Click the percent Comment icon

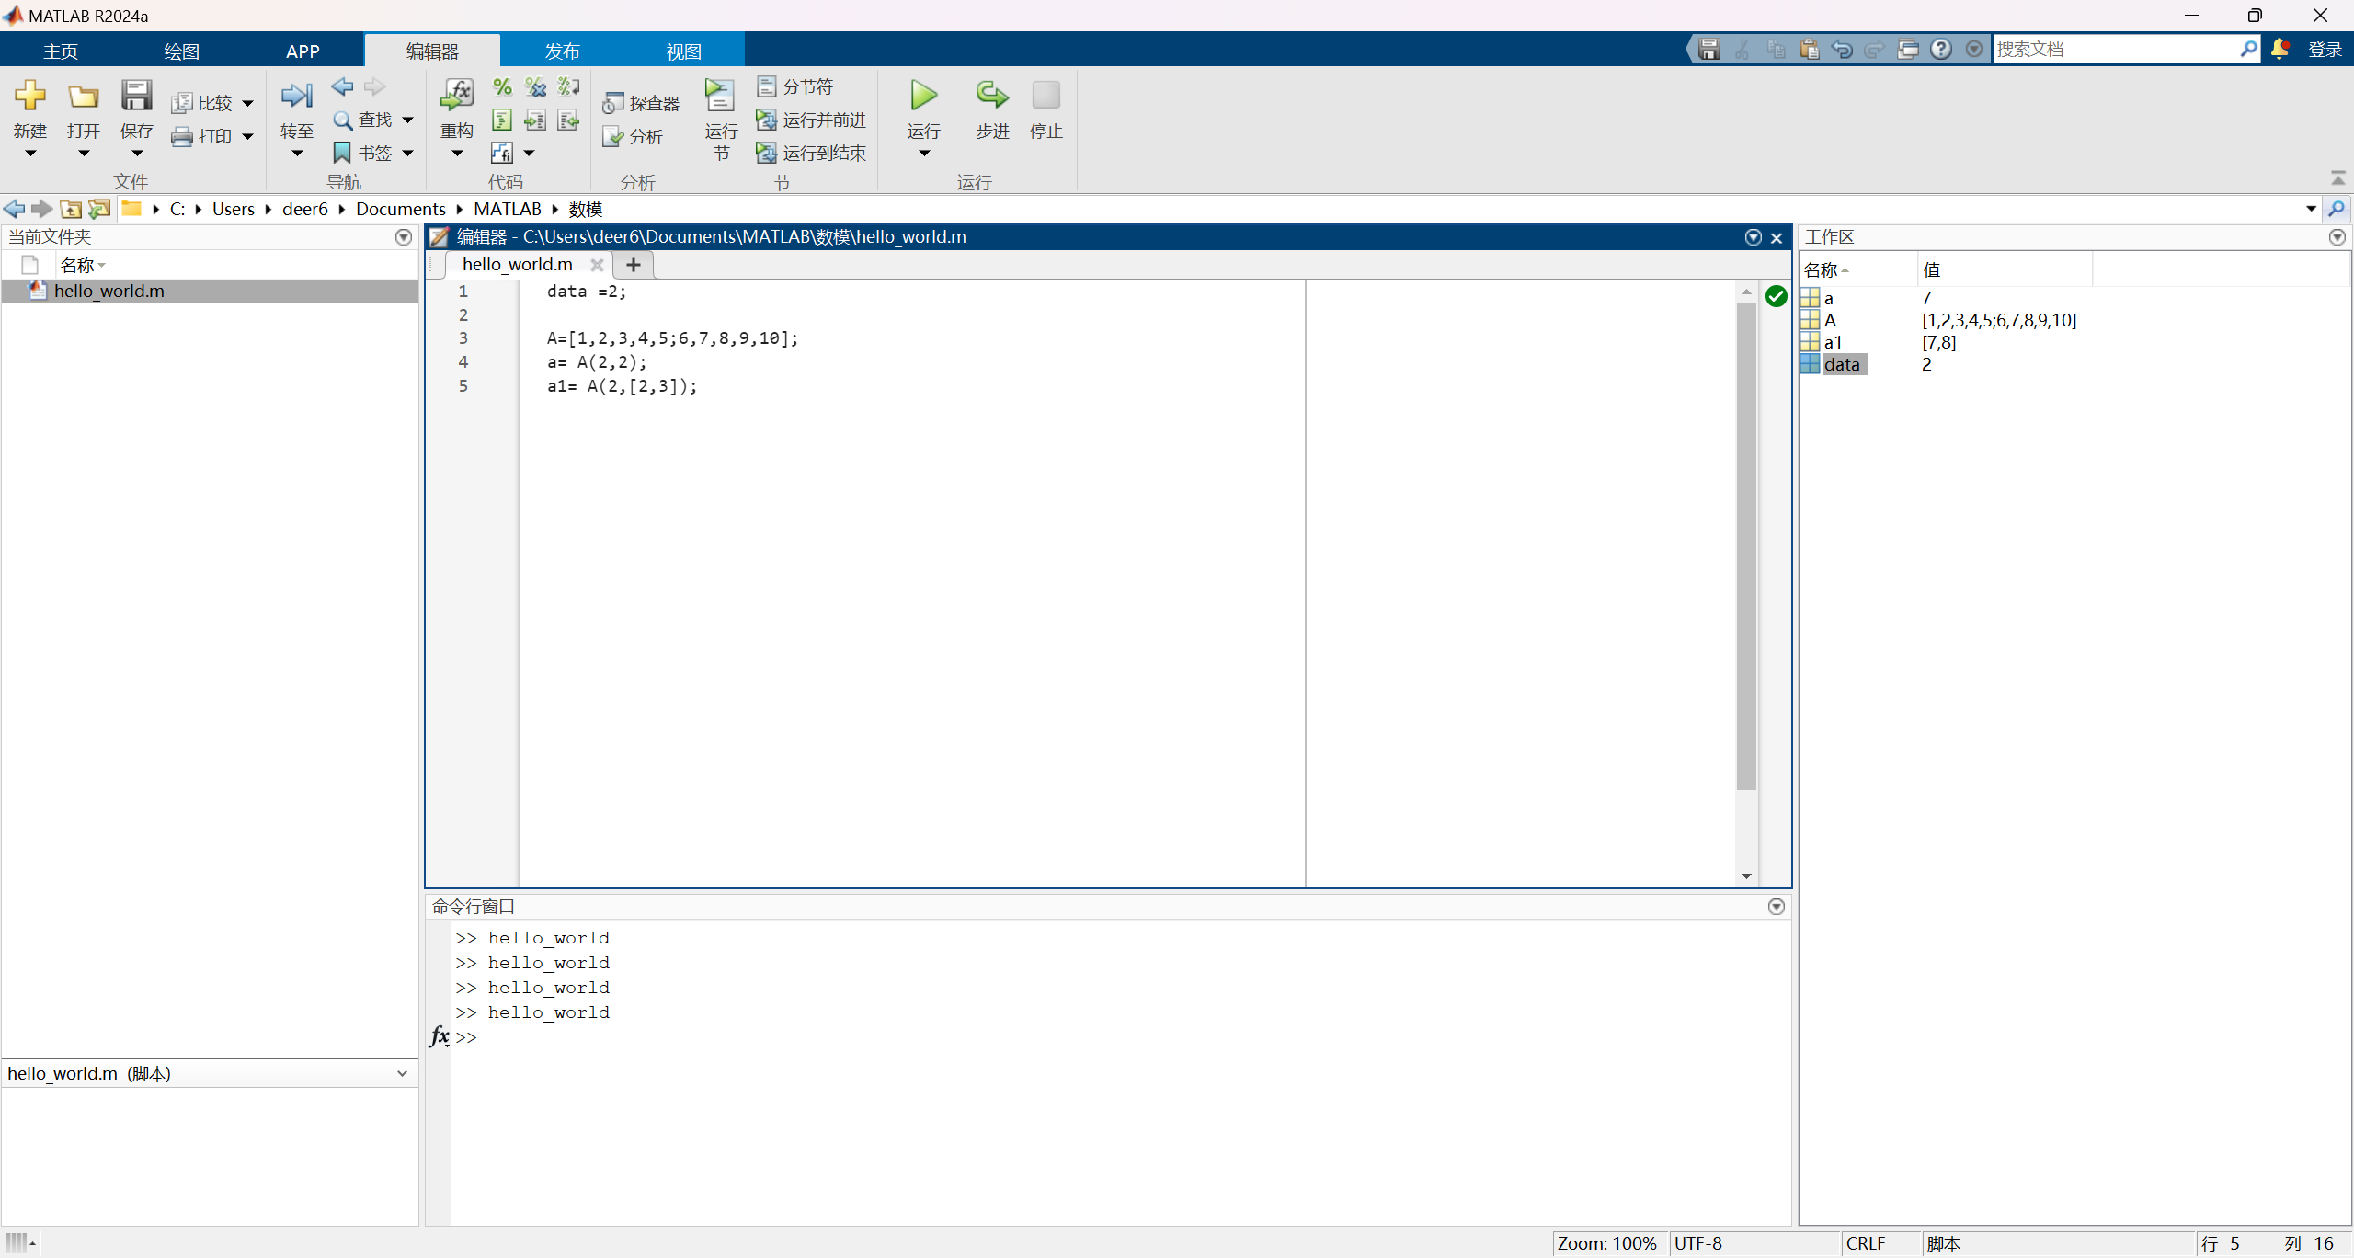point(502,87)
